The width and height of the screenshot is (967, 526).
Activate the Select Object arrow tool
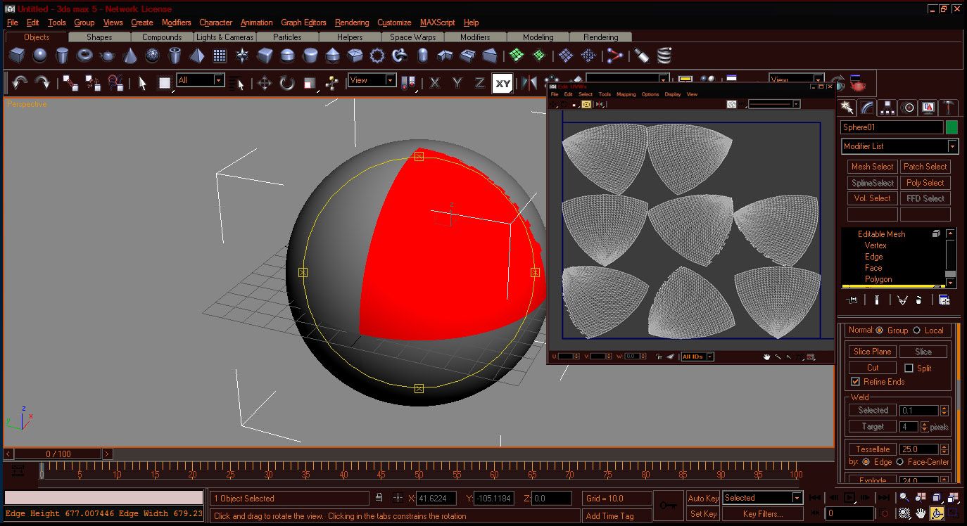(142, 83)
